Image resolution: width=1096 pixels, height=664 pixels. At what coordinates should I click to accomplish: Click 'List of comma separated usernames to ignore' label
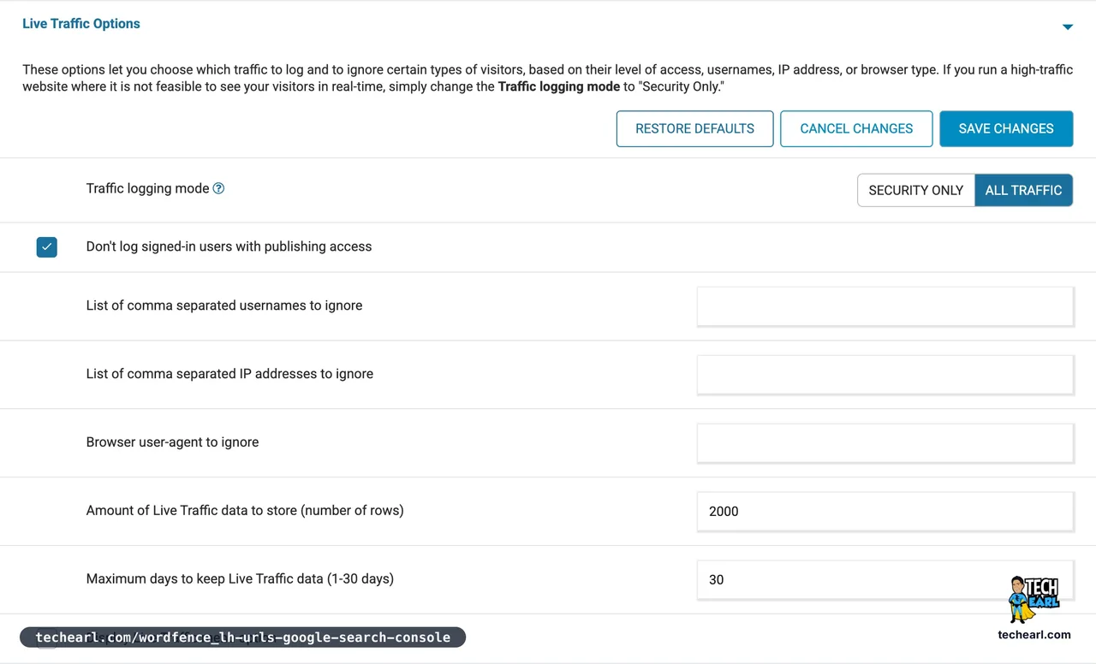224,305
